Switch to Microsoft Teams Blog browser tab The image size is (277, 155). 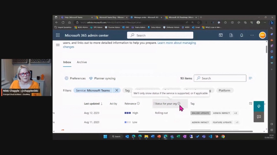[x=111, y=17]
